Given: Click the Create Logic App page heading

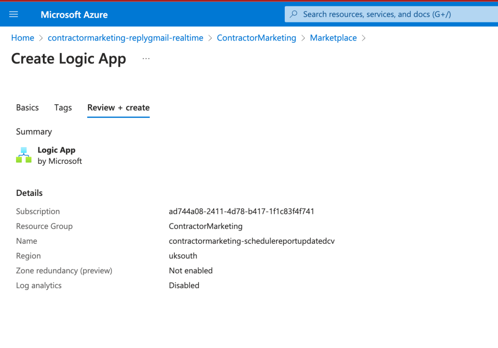Looking at the screenshot, I should 69,59.
